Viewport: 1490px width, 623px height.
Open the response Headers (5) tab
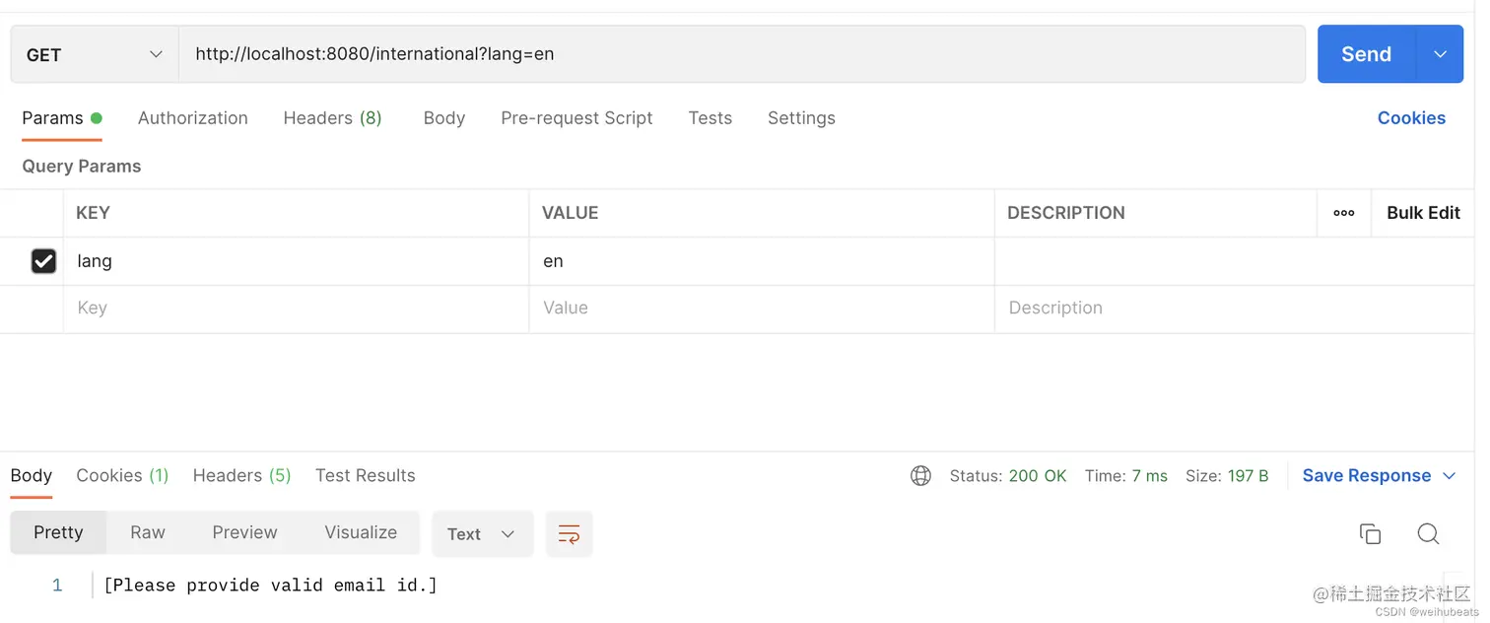click(x=242, y=476)
